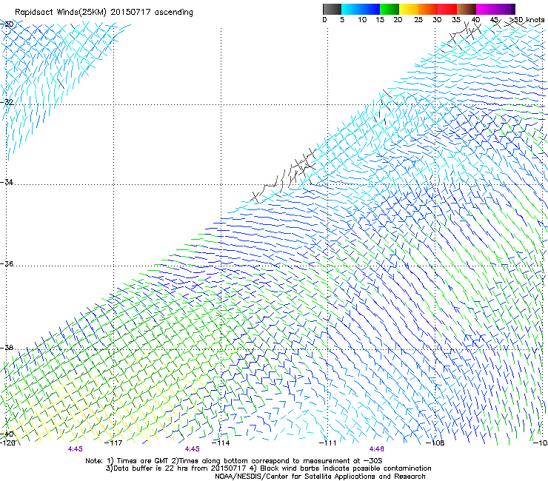548x481 pixels.
Task: Click the '30' label under the color bar
Action: coord(437,20)
